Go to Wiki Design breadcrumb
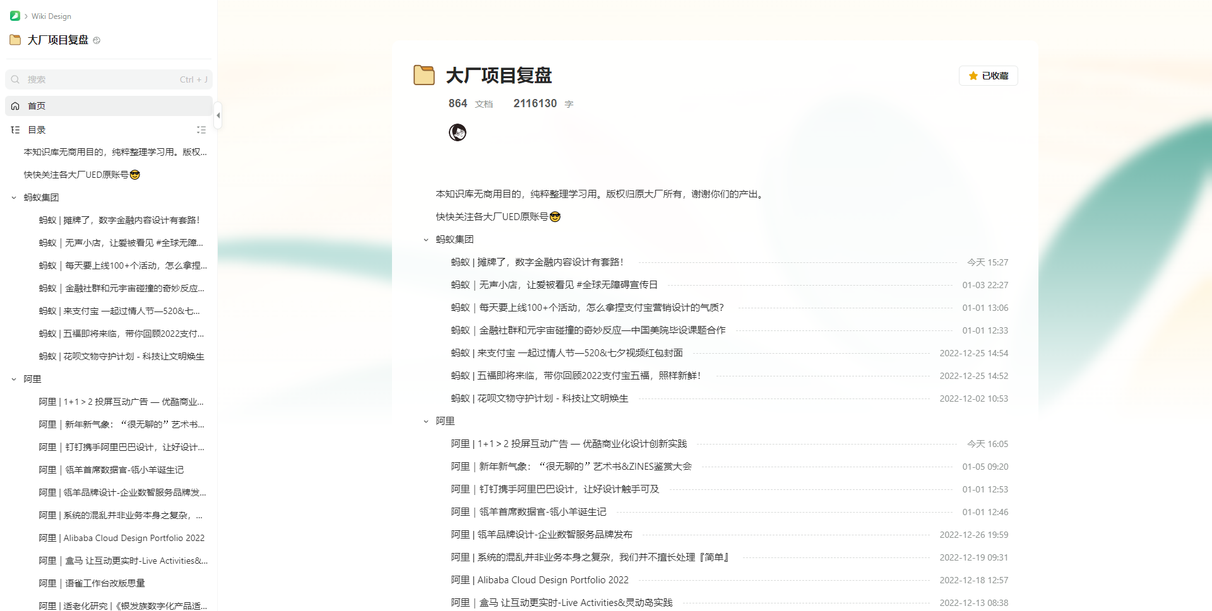 [51, 16]
